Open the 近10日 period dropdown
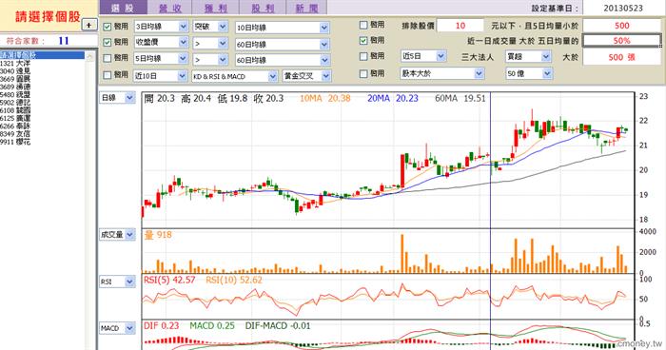The height and width of the screenshot is (350, 666). (x=160, y=76)
